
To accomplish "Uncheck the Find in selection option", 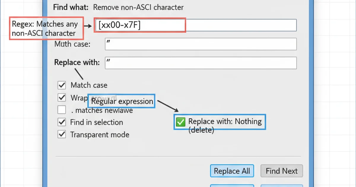I will [x=62, y=122].
